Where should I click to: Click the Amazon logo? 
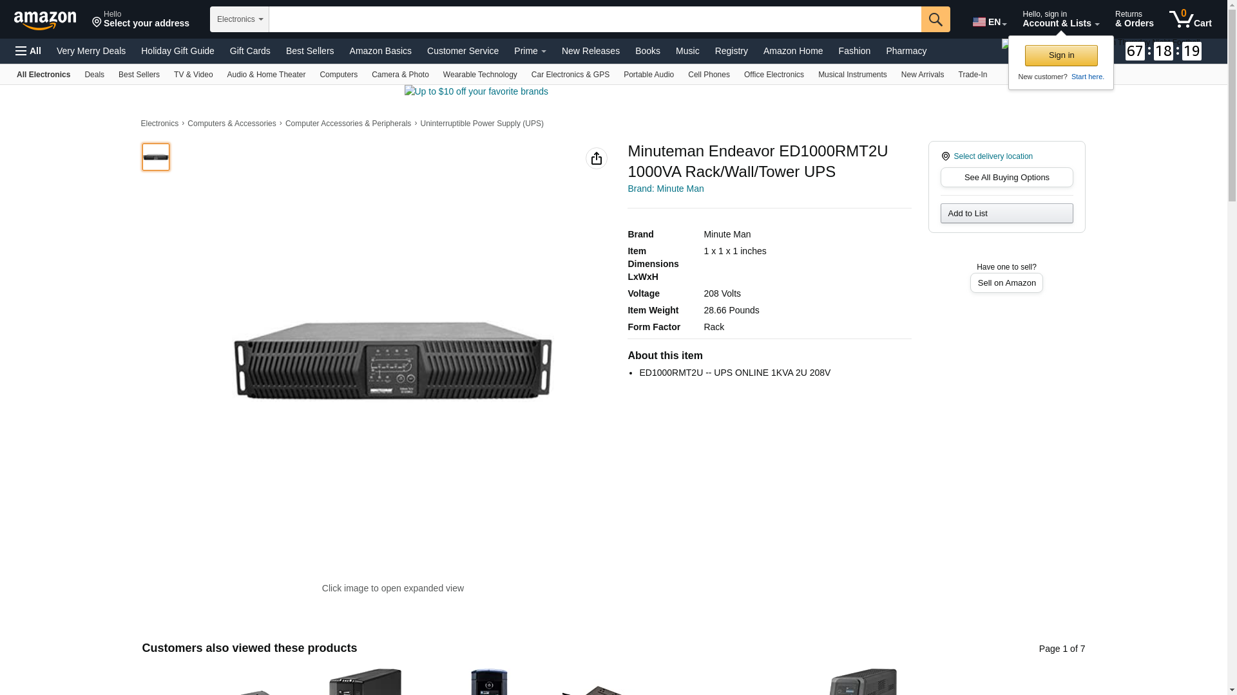tap(45, 20)
